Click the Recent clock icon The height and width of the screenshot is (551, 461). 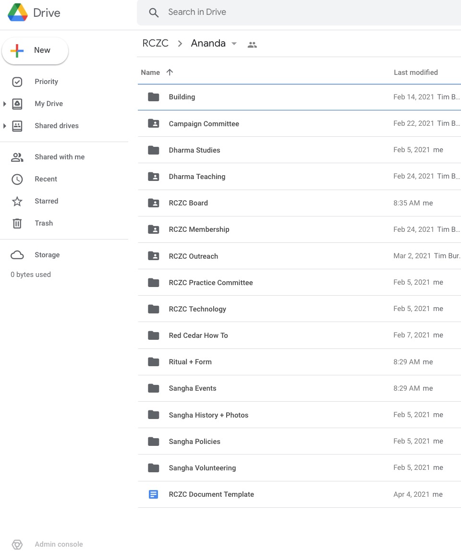click(x=17, y=179)
